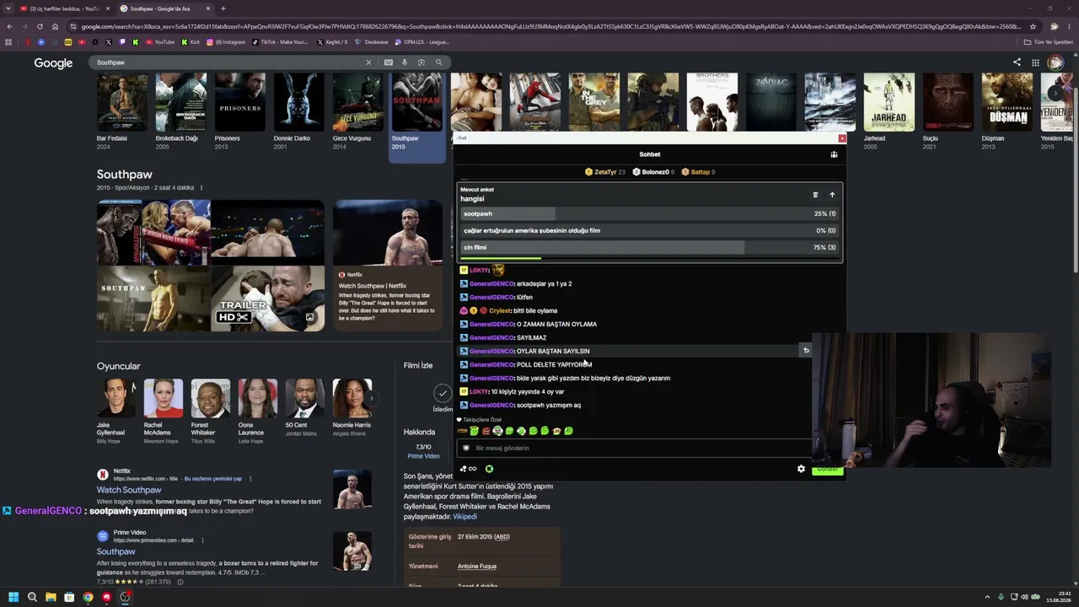Select the Southpaw Google search tab
The image size is (1079, 607).
click(164, 8)
